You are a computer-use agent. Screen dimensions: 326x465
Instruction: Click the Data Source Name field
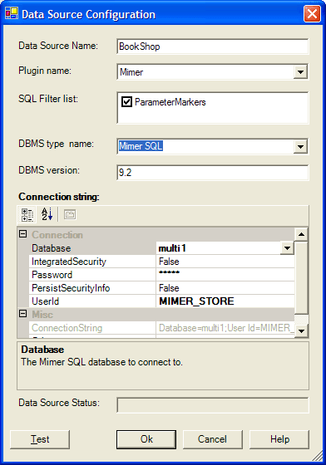[x=213, y=46]
